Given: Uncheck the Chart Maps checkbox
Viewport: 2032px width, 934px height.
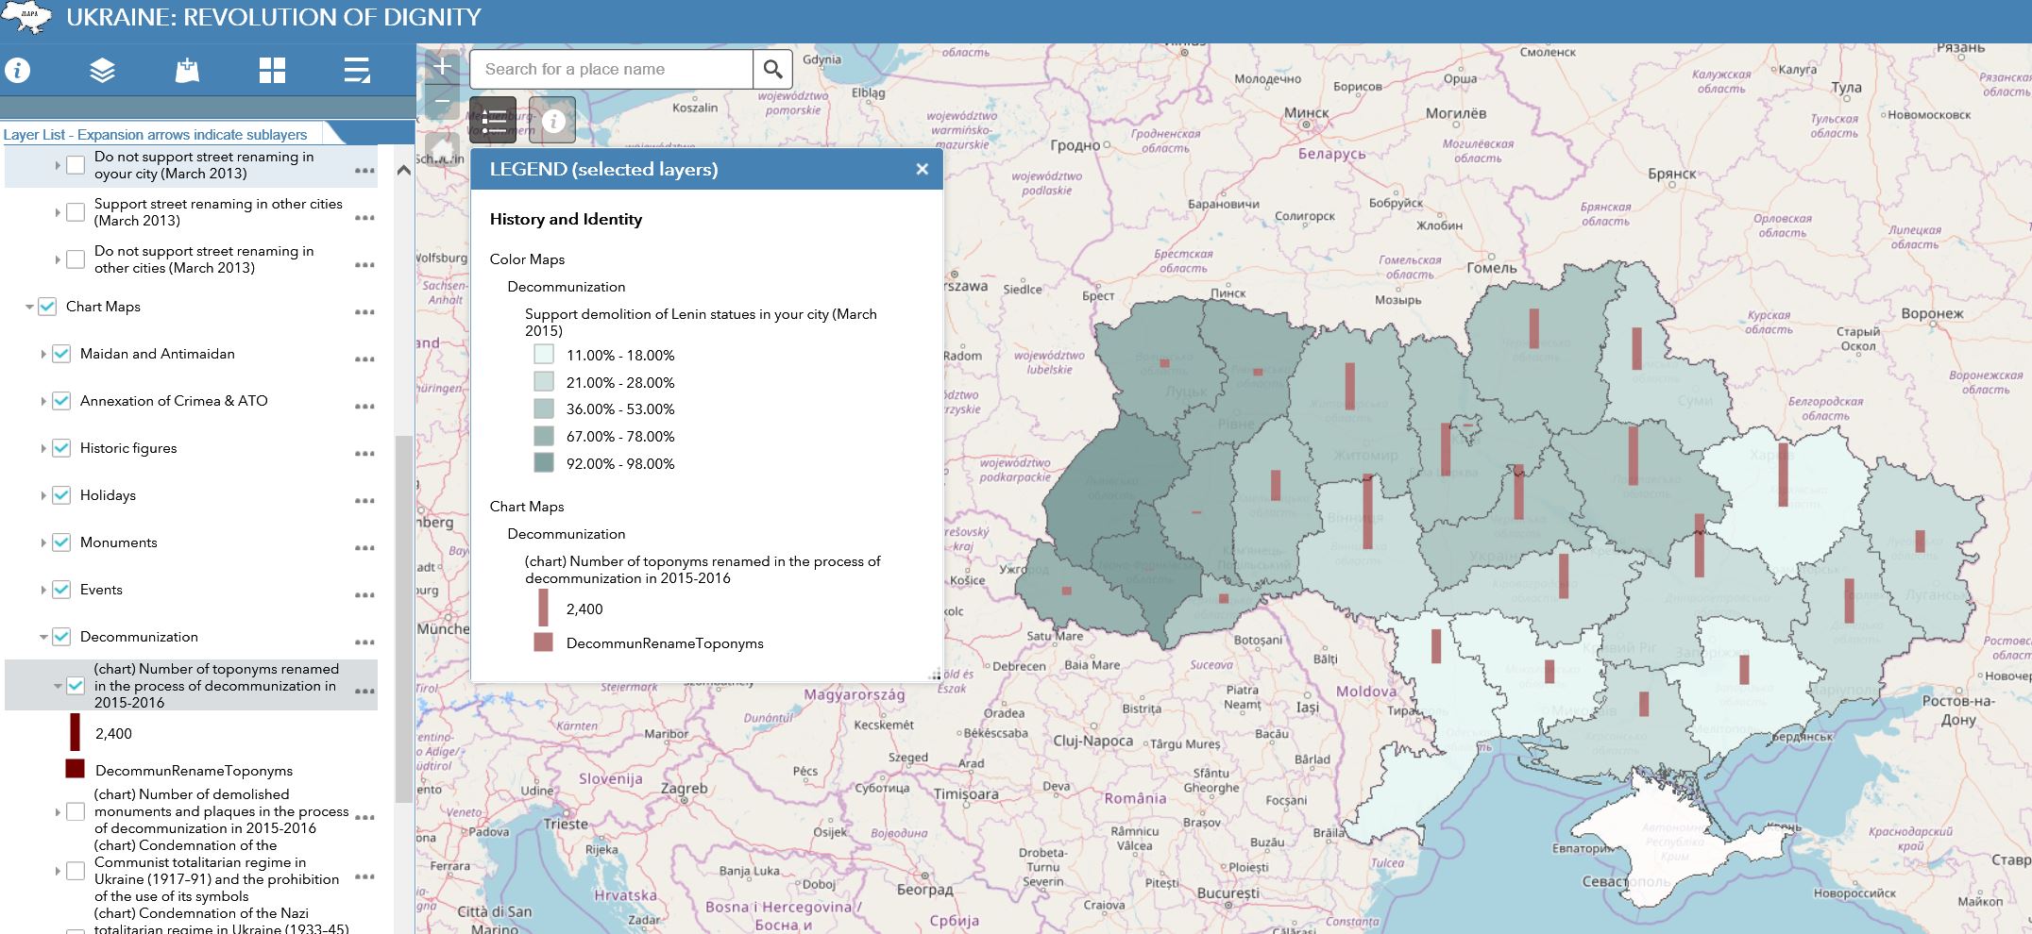Looking at the screenshot, I should pos(47,307).
